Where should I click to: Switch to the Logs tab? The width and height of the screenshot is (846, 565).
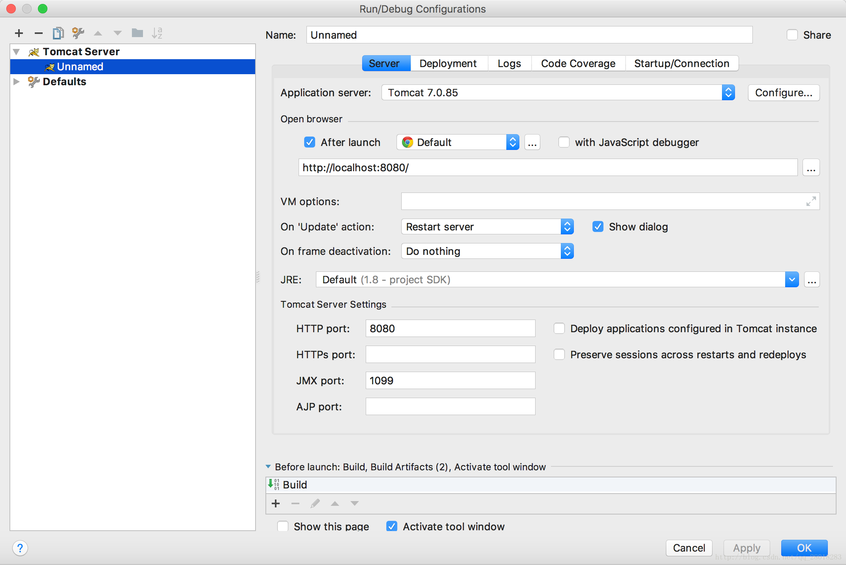[x=509, y=64]
